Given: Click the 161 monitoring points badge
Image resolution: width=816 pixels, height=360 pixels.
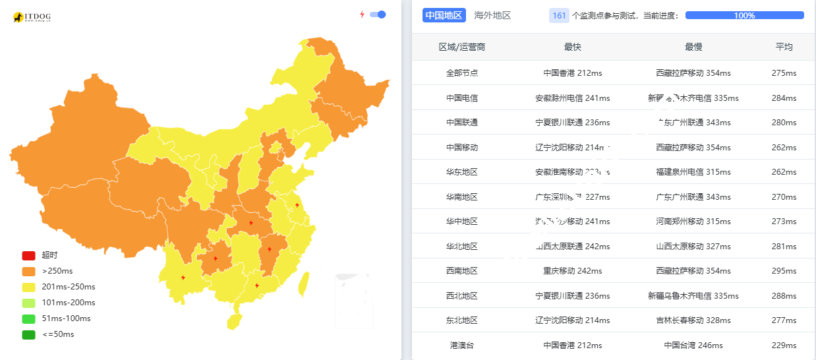Looking at the screenshot, I should [x=559, y=15].
